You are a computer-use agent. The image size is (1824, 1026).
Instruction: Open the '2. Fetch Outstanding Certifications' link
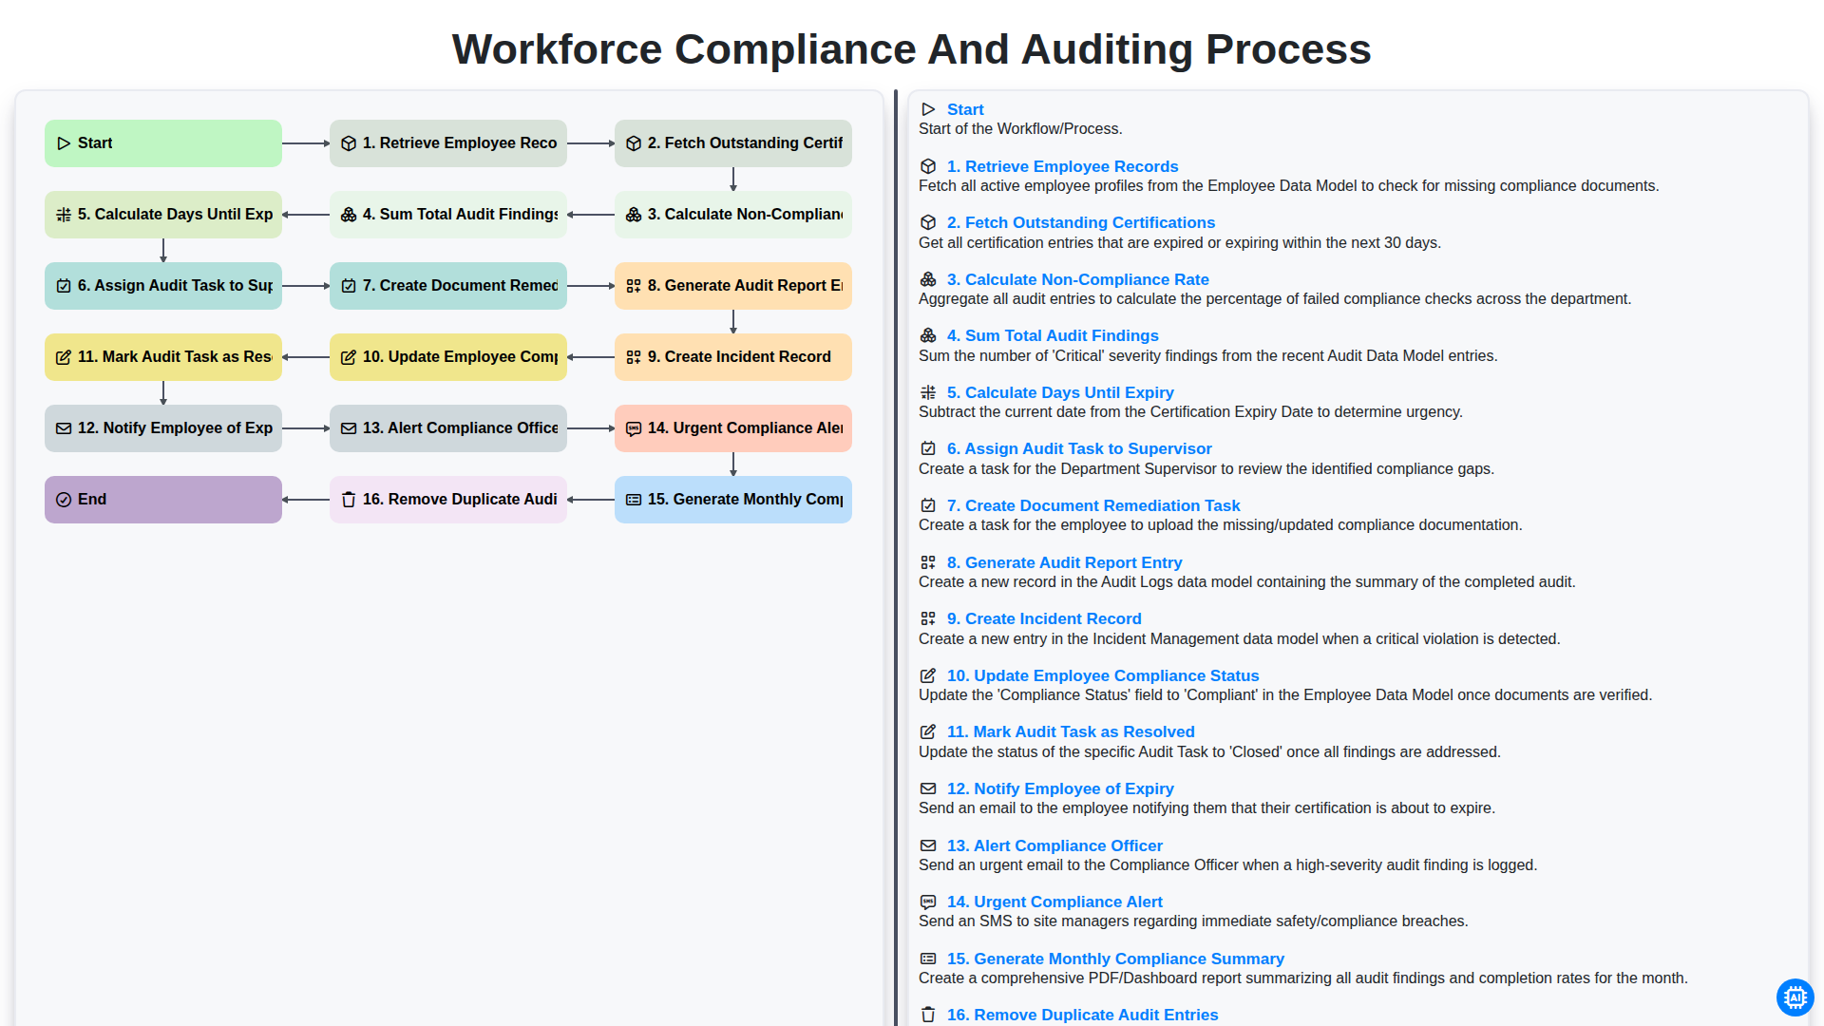(1081, 222)
